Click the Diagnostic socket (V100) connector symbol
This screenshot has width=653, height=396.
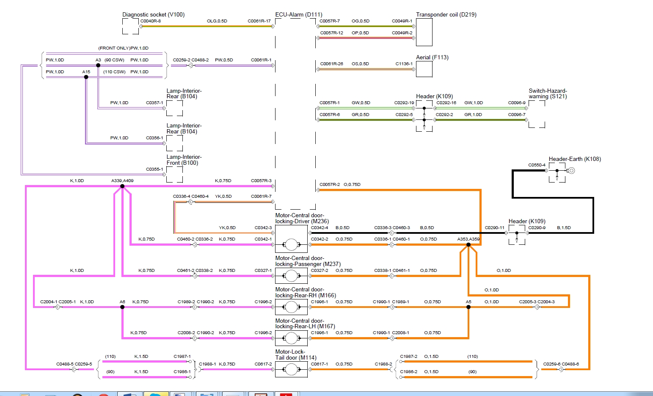130,26
